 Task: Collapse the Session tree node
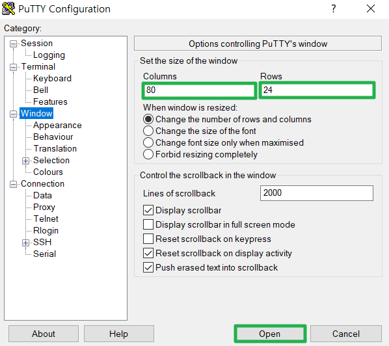click(x=13, y=44)
